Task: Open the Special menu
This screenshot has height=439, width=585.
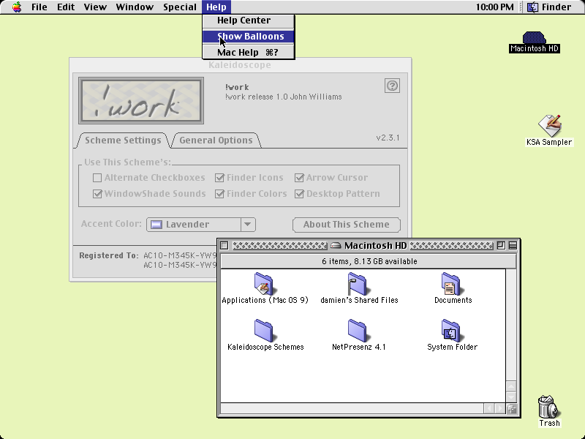Action: tap(179, 7)
